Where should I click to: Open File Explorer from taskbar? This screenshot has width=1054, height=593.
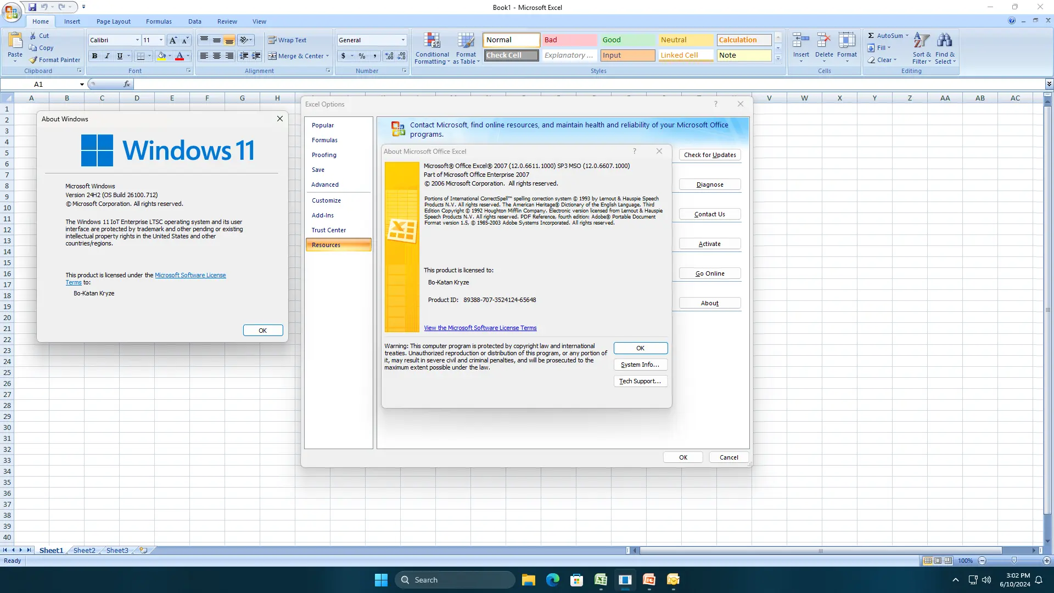coord(528,580)
